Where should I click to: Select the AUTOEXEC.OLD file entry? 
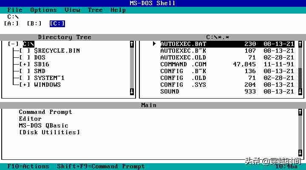227,57
